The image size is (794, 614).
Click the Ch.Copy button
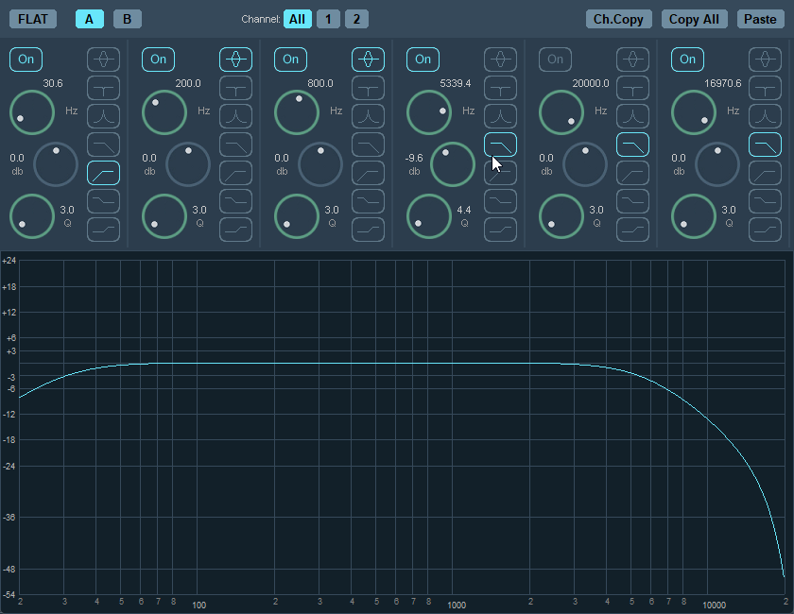click(618, 19)
